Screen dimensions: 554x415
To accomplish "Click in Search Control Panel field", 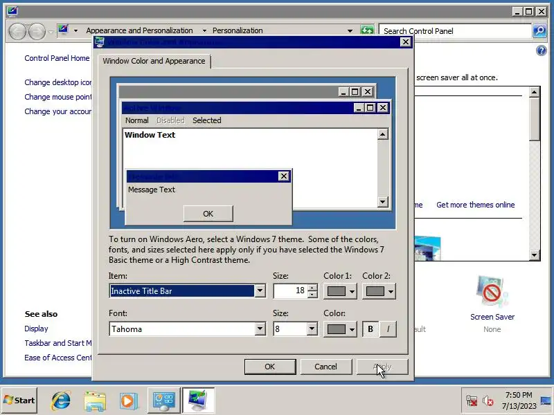I will click(x=455, y=31).
